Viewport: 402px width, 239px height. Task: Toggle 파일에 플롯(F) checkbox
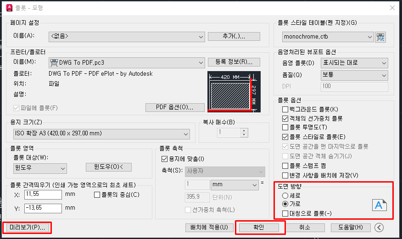16,108
